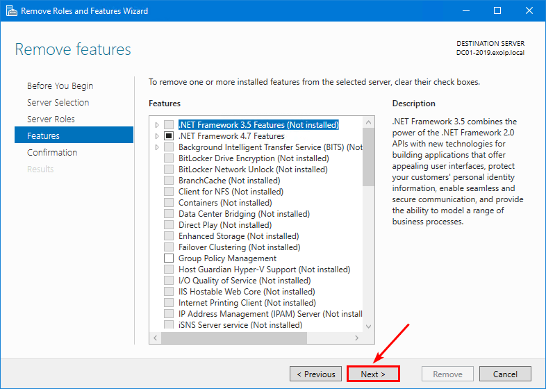
Task: Expand .NET Framework 3.5 Features tree node
Action: coord(158,125)
